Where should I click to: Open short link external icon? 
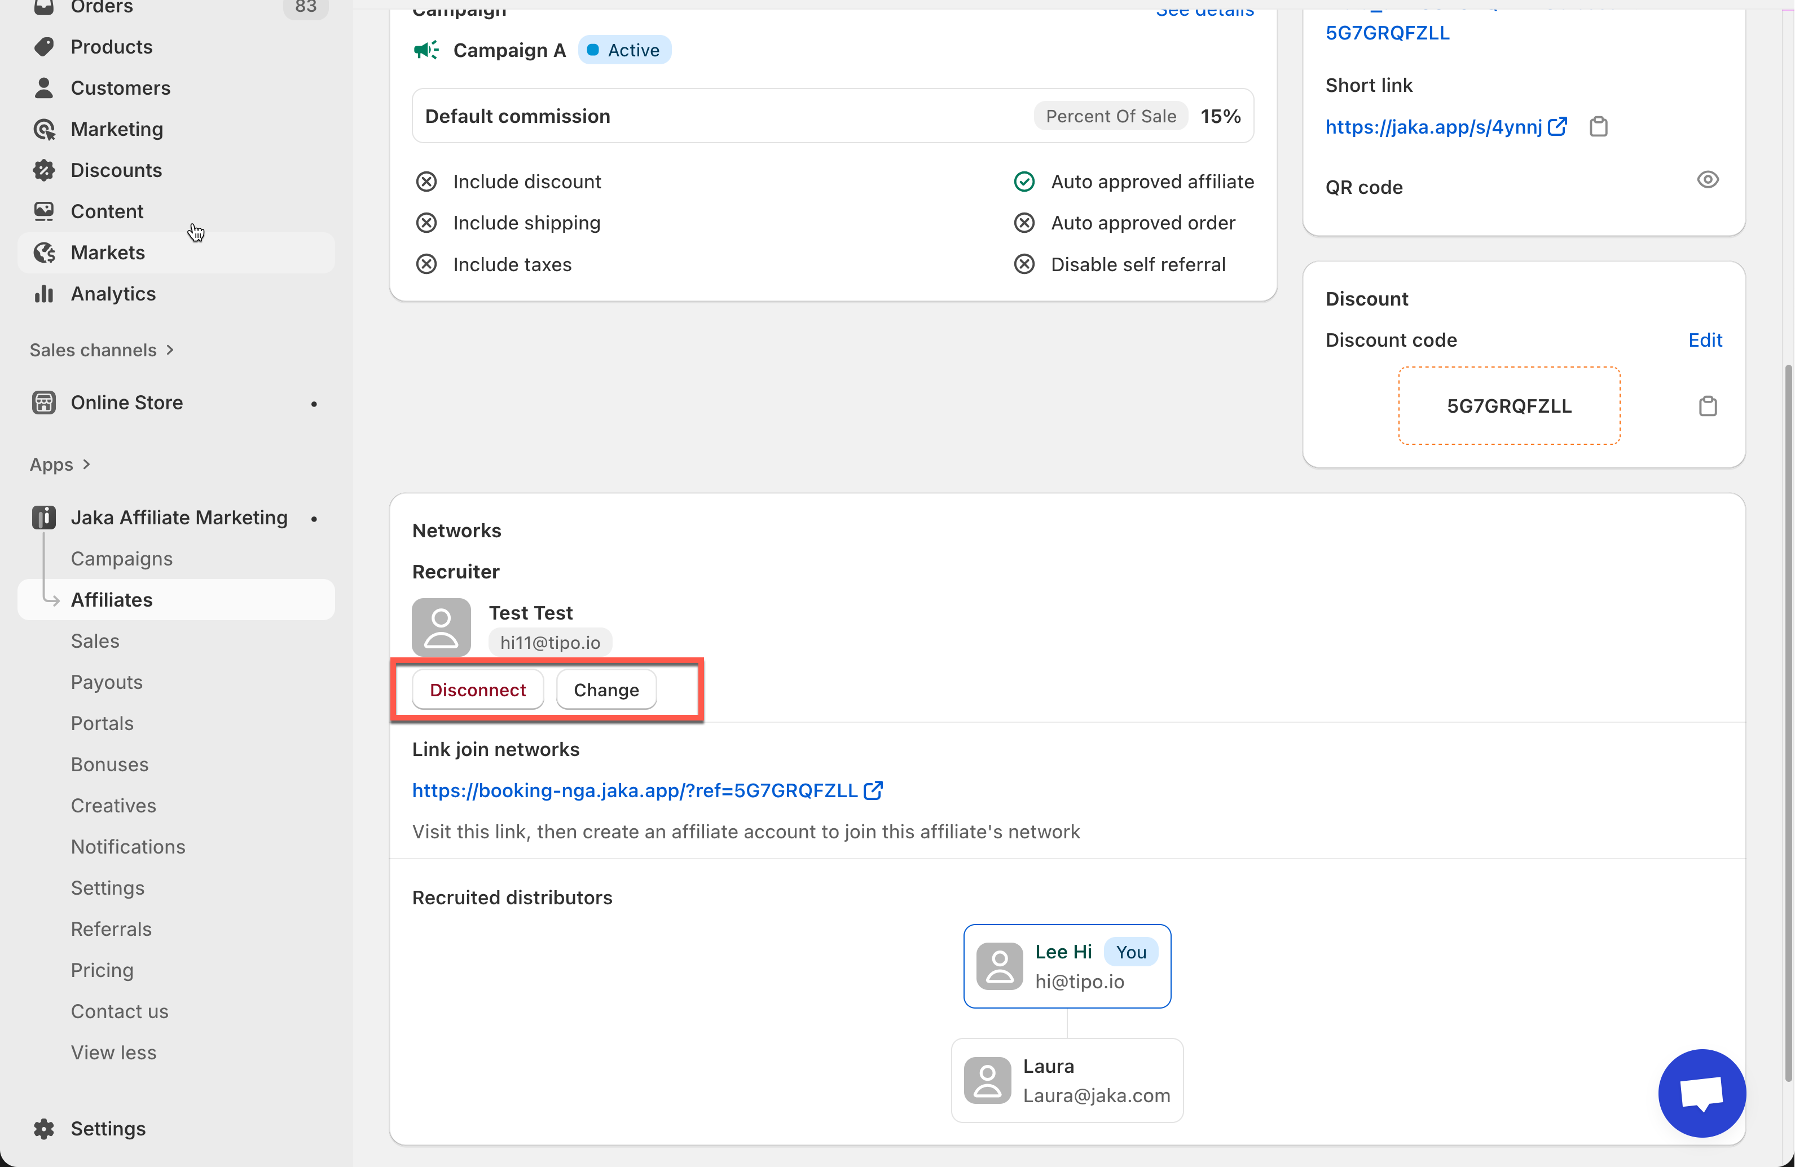(x=1558, y=127)
